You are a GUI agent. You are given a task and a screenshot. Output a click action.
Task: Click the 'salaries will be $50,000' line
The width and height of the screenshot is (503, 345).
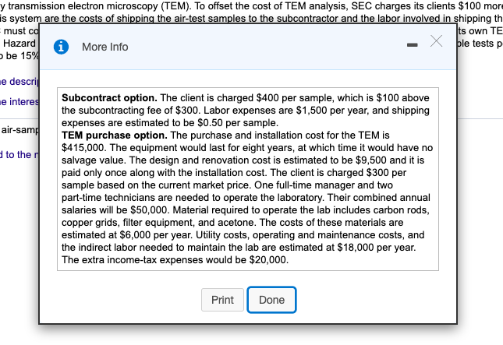pos(115,209)
